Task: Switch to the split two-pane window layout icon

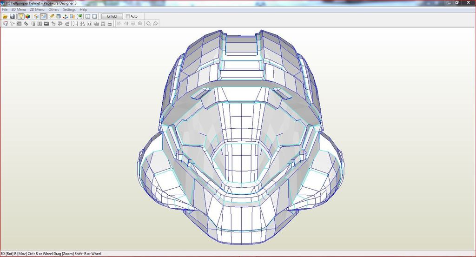Action: (x=88, y=16)
